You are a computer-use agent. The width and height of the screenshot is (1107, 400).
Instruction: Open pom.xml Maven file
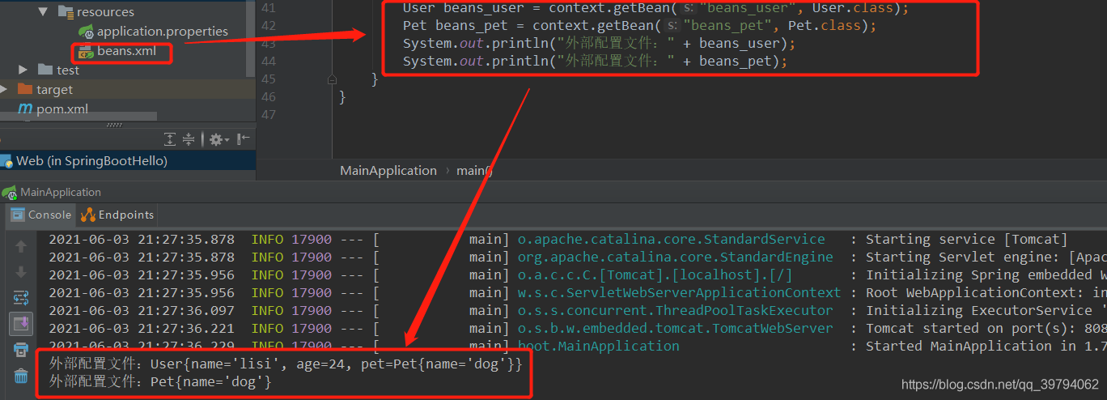coord(62,109)
